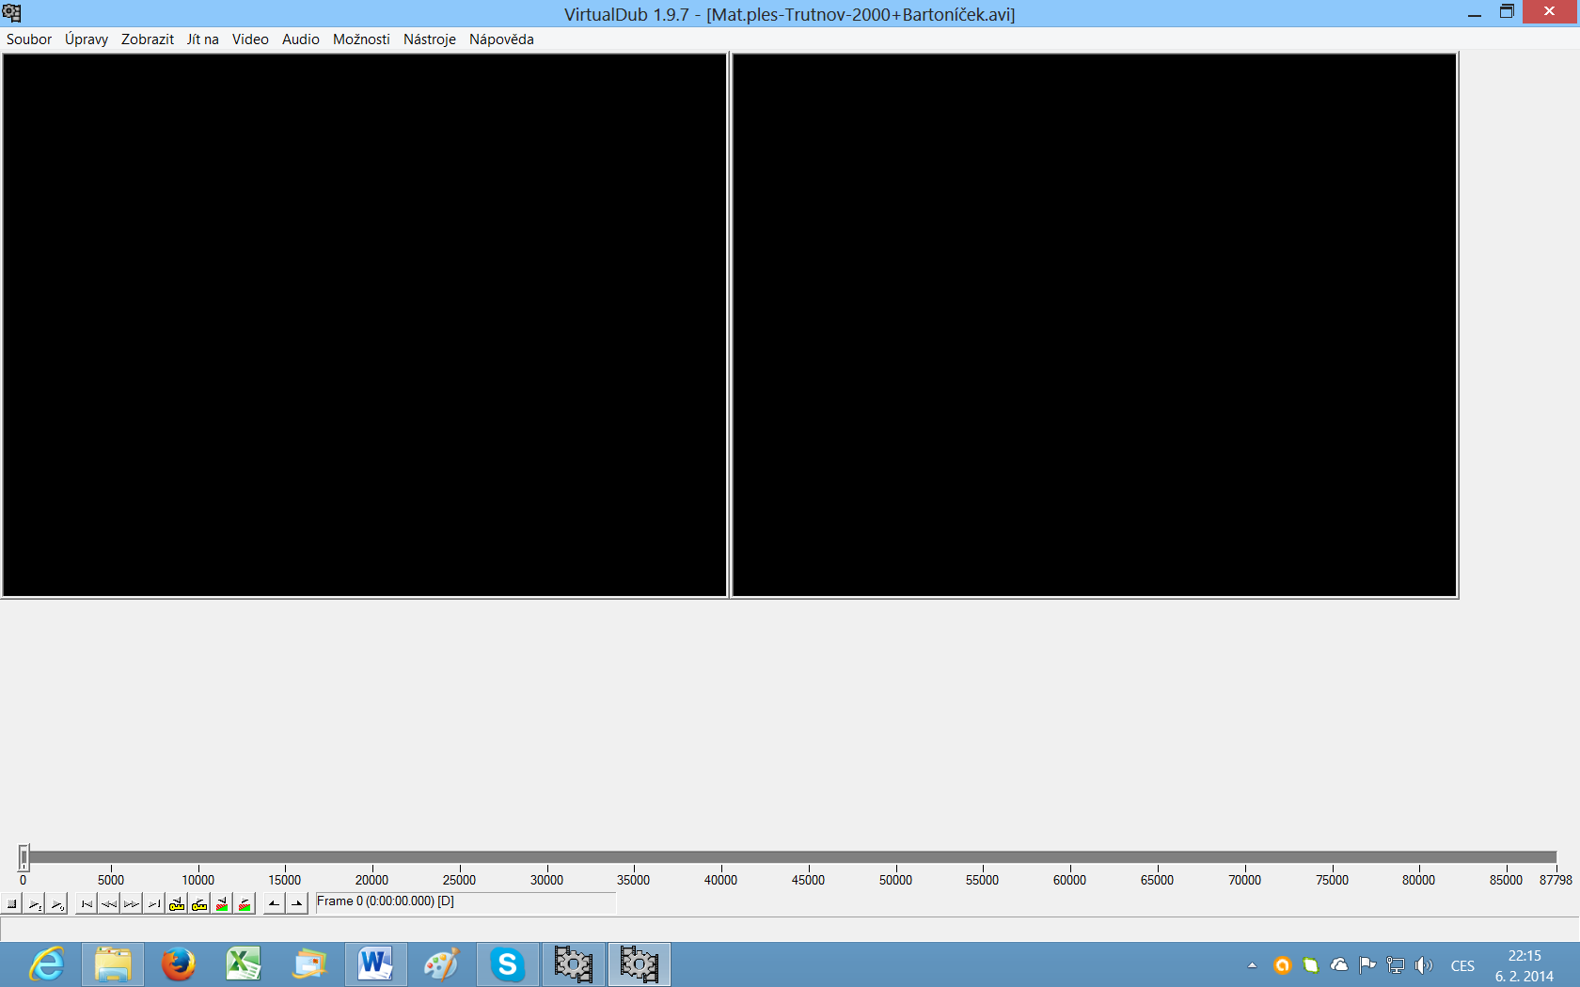Image resolution: width=1580 pixels, height=987 pixels.
Task: Click the Stop playback button
Action: 12,904
